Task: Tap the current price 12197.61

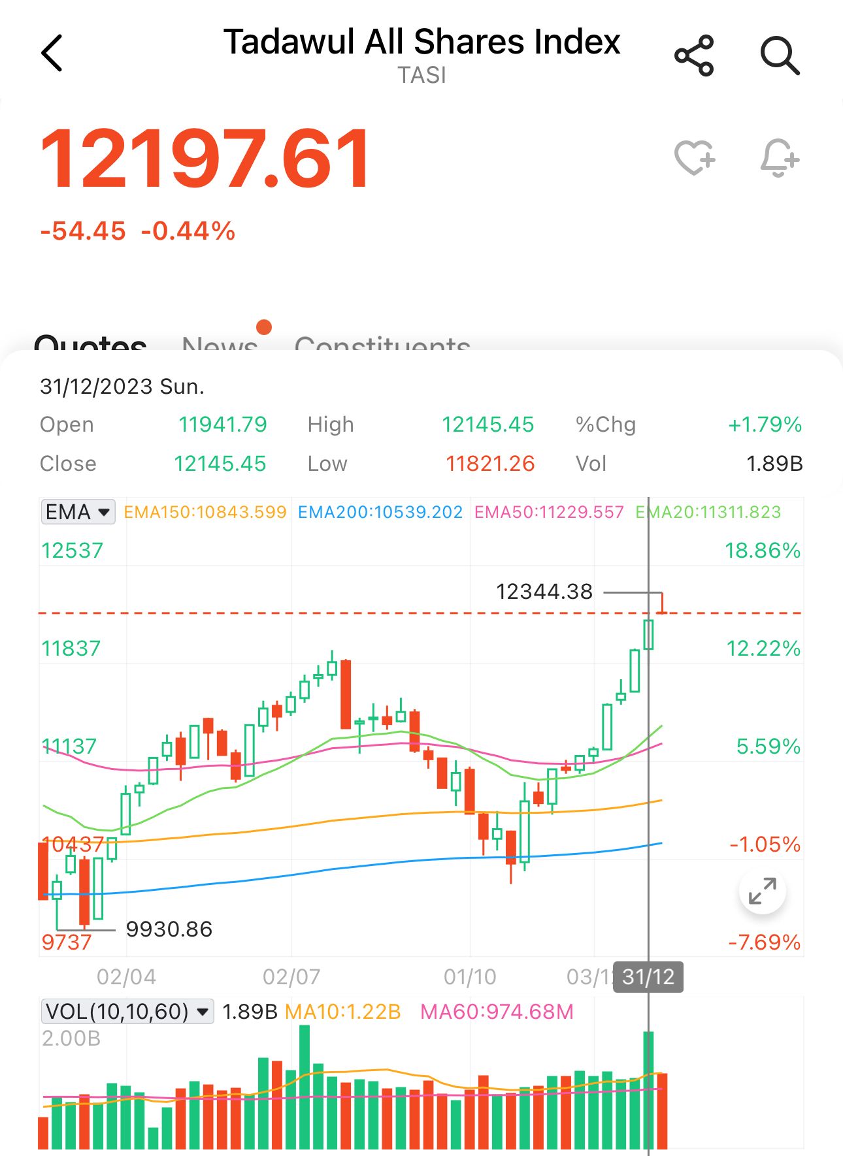Action: (205, 159)
